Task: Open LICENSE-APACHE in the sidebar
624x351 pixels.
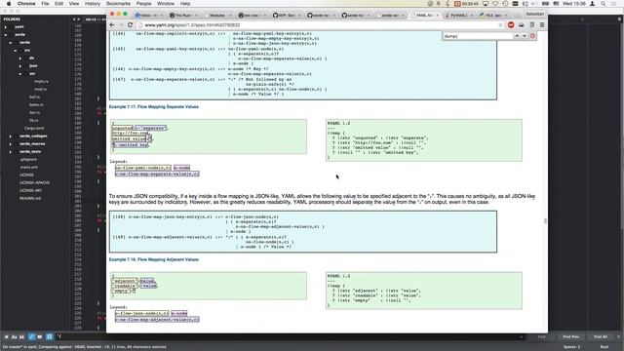Action: (x=35, y=182)
